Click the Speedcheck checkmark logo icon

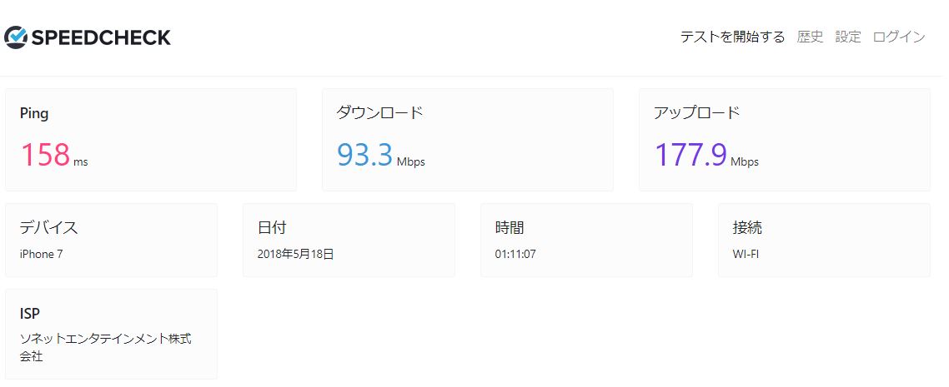(15, 37)
